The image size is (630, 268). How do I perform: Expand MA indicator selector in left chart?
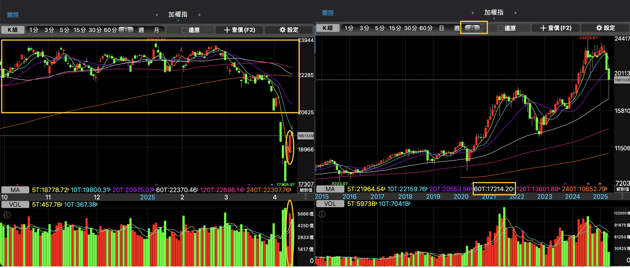pyautogui.click(x=15, y=190)
